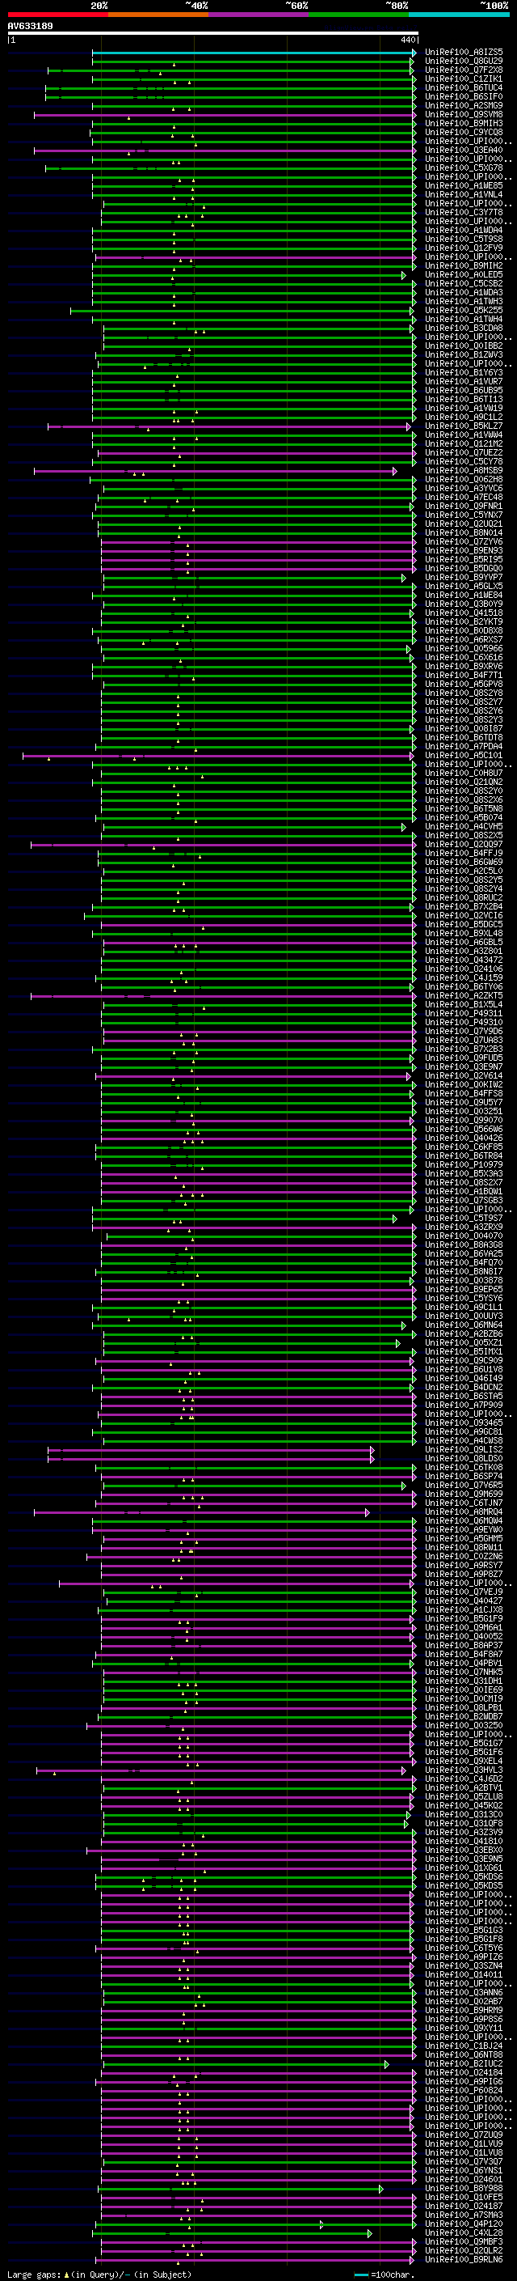This screenshot has width=517, height=2281.
Task: Select the query name AV633189
Action: click(x=30, y=27)
